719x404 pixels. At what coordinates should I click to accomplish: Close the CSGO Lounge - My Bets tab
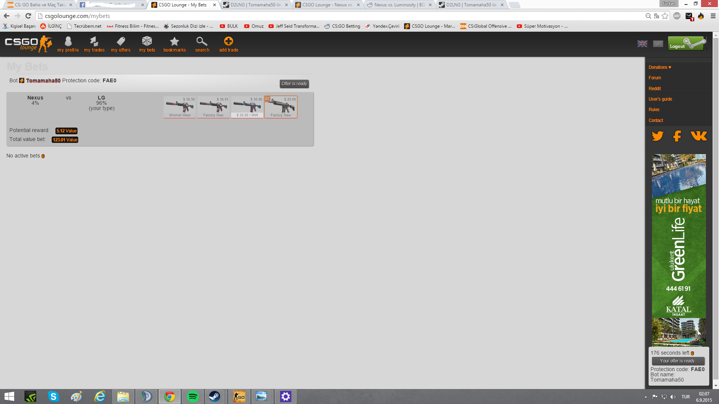(215, 5)
